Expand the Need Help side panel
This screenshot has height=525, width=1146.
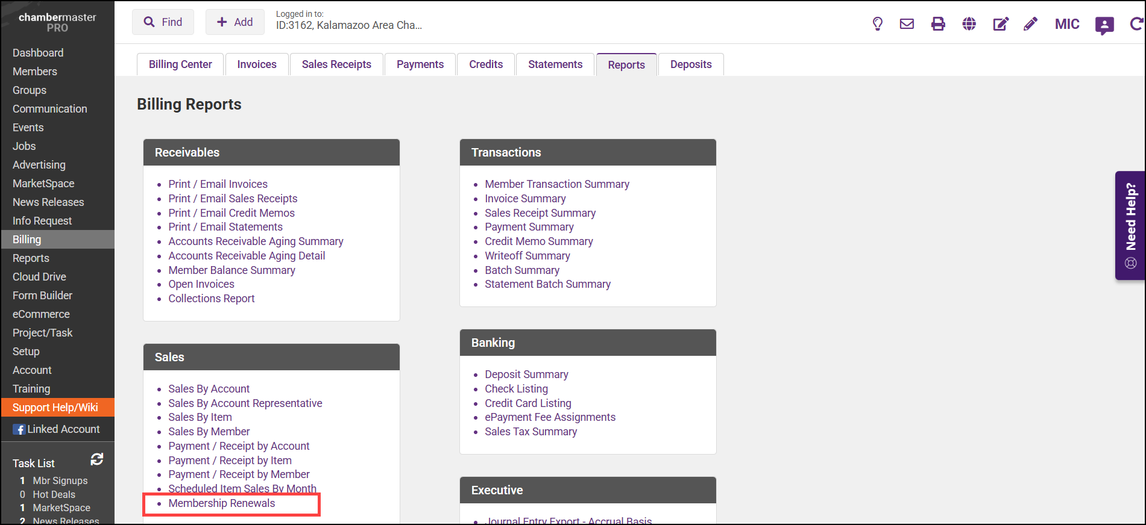(x=1130, y=225)
